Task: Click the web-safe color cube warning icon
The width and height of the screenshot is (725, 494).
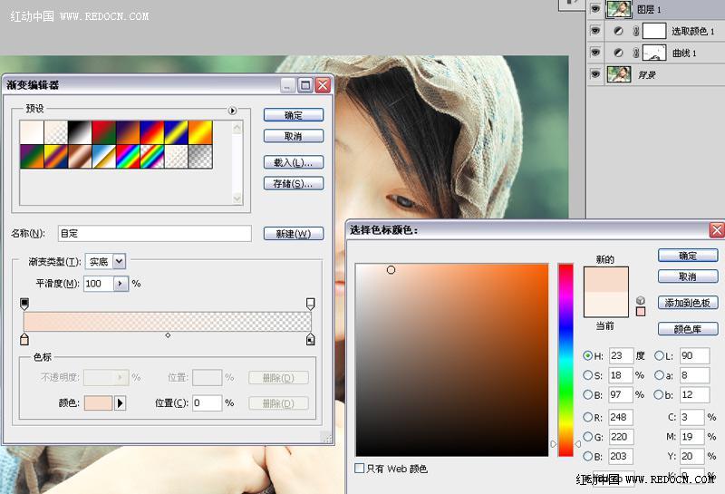Action: [x=641, y=301]
